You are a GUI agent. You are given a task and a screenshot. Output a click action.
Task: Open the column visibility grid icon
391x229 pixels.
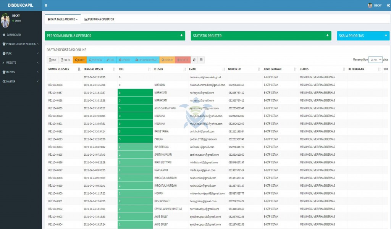pos(201,60)
